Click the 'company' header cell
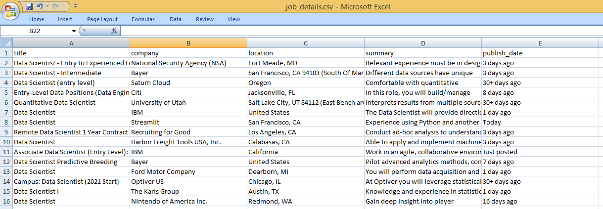The width and height of the screenshot is (603, 209). 188,53
